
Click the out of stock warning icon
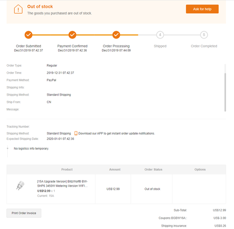click(18, 9)
